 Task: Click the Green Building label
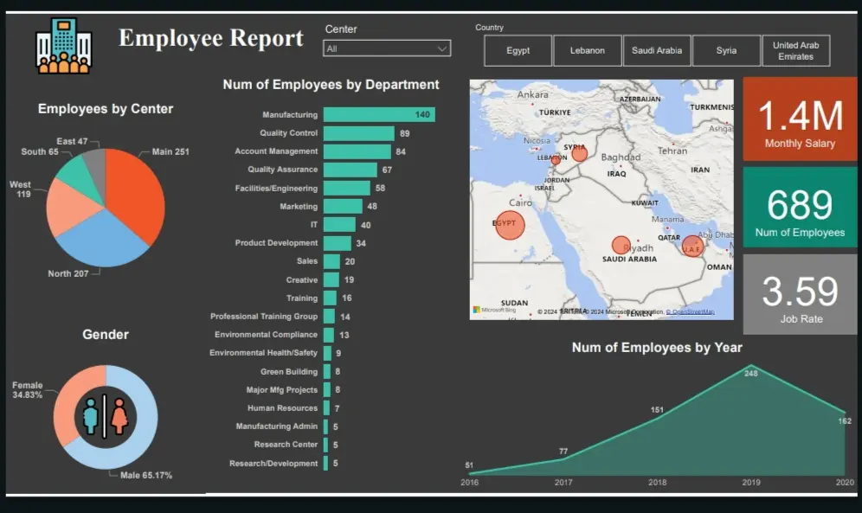click(289, 372)
